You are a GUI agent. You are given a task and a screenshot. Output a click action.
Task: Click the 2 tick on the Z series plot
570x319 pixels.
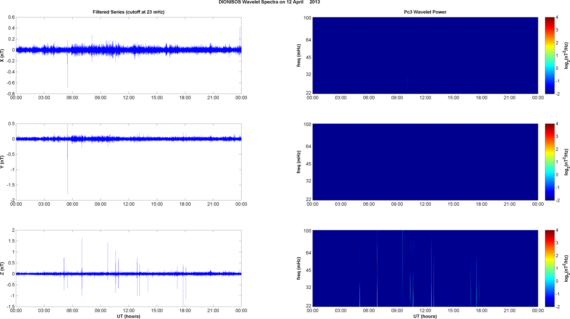(x=14, y=230)
